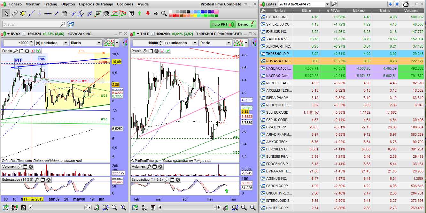Open Precio settings wrench in NVAX chart
The image size is (426, 213).
pyautogui.click(x=16, y=51)
